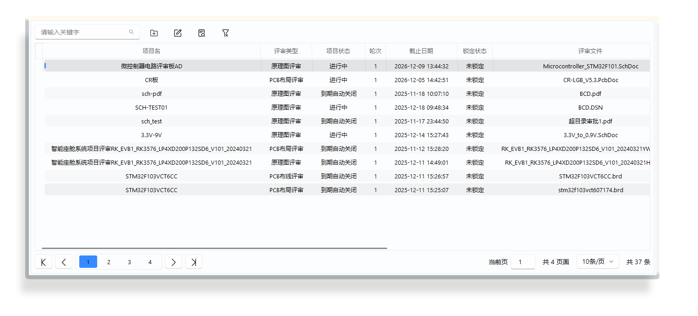This screenshot has height=316, width=698.
Task: Open the review document search icon
Action: click(202, 33)
